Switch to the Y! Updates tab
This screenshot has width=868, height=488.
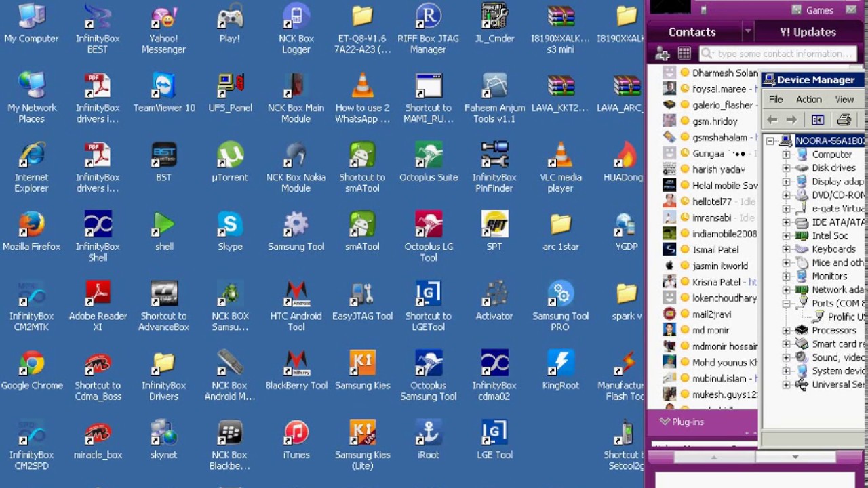pos(808,32)
